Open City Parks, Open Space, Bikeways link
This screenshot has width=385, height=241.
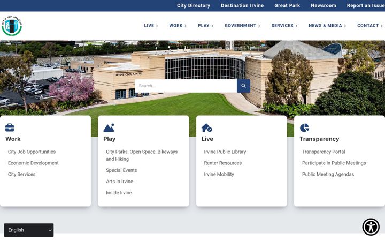pos(142,155)
